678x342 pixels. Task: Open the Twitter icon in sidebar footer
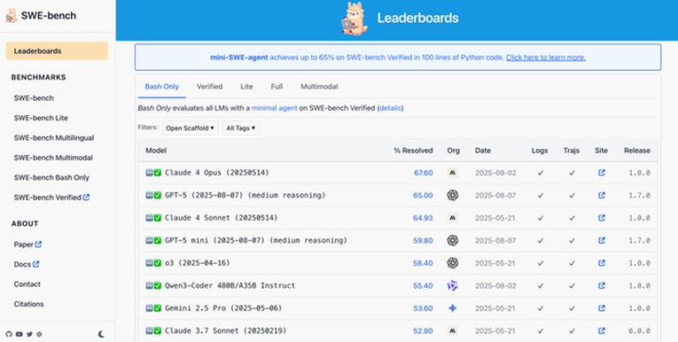pos(29,334)
